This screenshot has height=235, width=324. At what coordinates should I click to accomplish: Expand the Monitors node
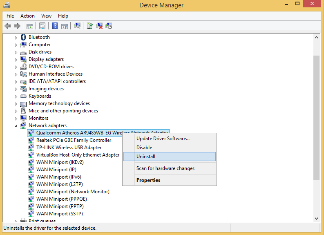[x=16, y=119]
